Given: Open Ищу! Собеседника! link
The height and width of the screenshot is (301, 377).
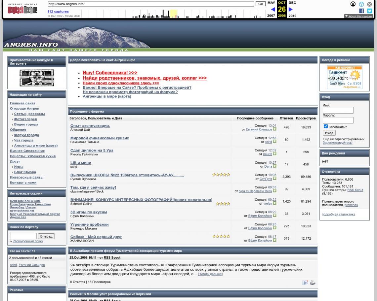Looking at the screenshot, I should point(110,73).
